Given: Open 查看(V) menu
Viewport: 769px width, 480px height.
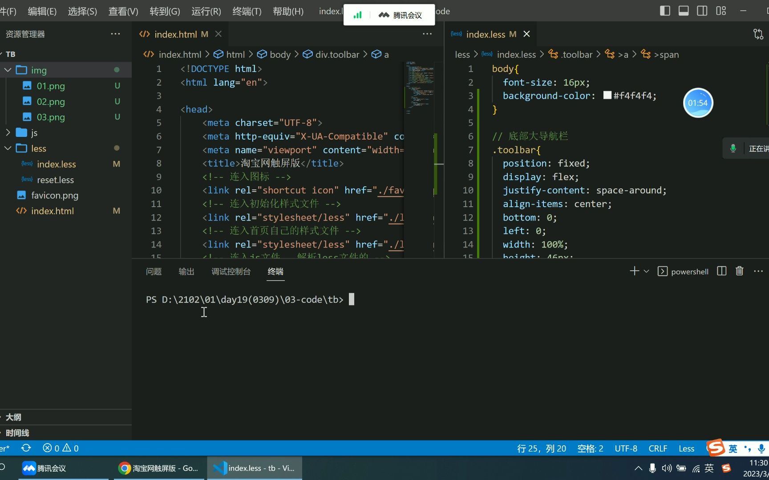Looking at the screenshot, I should (123, 11).
